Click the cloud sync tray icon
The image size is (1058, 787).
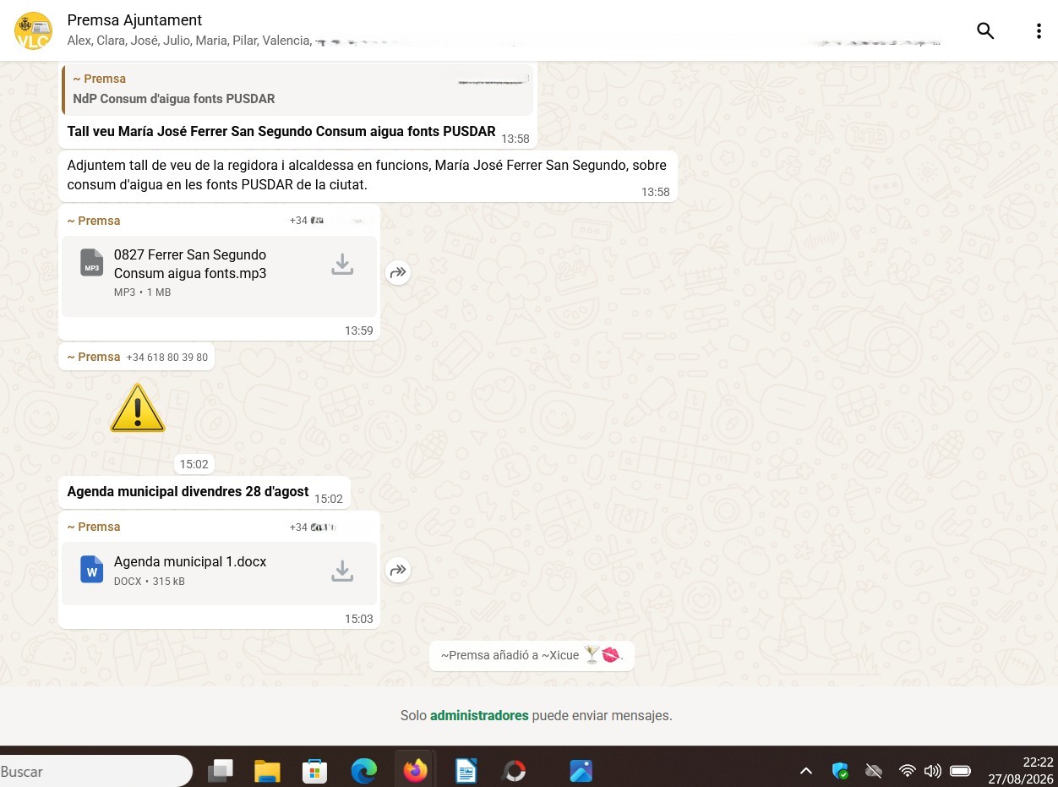[x=874, y=771]
